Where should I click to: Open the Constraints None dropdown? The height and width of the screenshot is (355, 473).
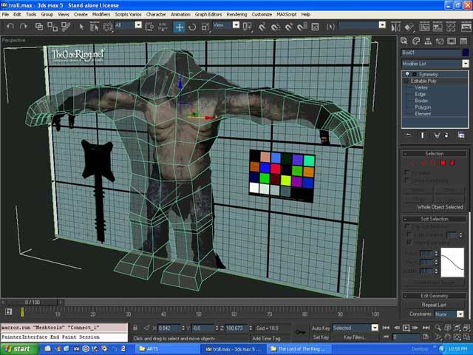coord(460,314)
